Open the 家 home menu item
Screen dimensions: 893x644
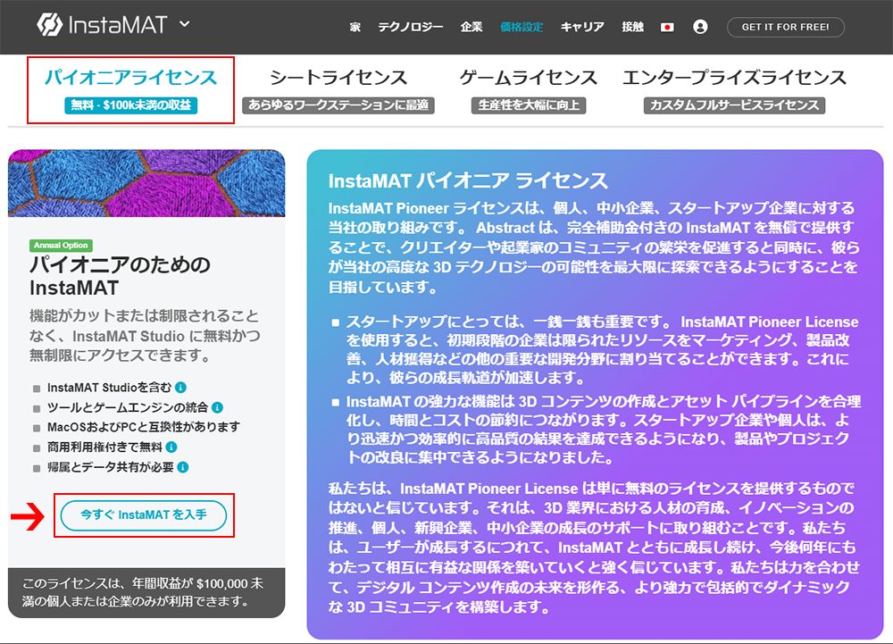click(355, 28)
